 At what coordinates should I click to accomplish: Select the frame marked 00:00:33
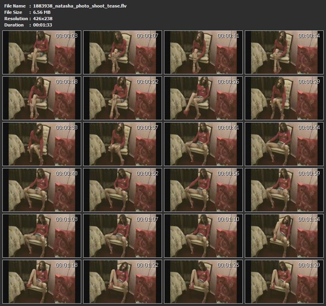tap(42, 144)
